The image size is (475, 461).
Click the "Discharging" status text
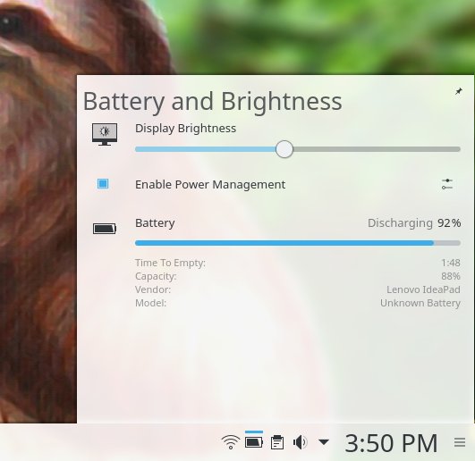click(x=400, y=223)
